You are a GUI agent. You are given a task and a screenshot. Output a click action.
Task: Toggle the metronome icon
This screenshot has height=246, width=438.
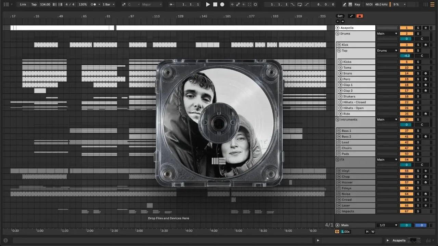93,4
